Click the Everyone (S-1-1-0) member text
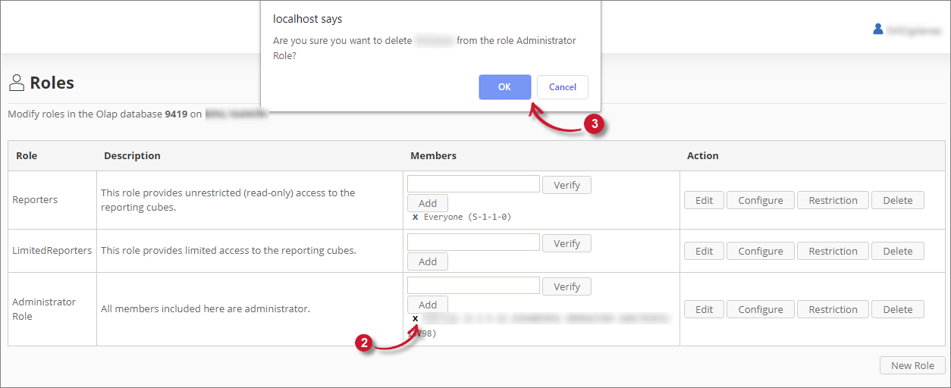 (467, 217)
